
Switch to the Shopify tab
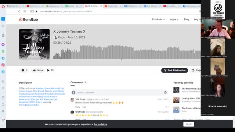(54, 6)
